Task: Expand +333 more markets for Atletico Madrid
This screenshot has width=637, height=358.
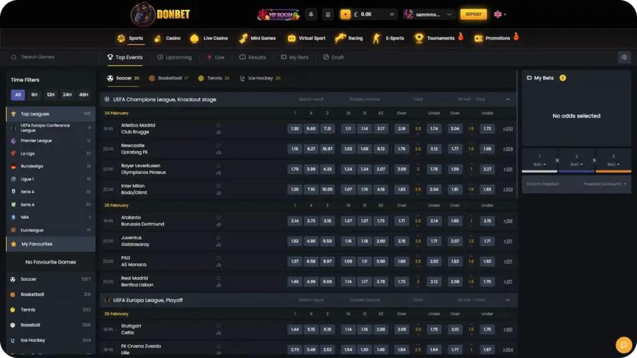Action: click(x=508, y=129)
